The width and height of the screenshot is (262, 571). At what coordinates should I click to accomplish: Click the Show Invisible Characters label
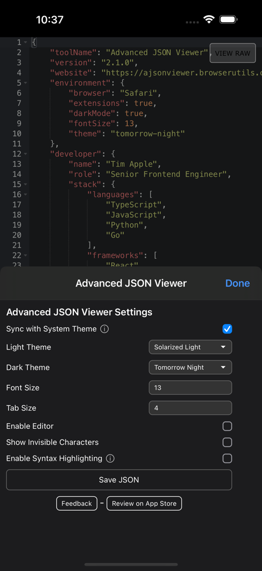point(52,442)
